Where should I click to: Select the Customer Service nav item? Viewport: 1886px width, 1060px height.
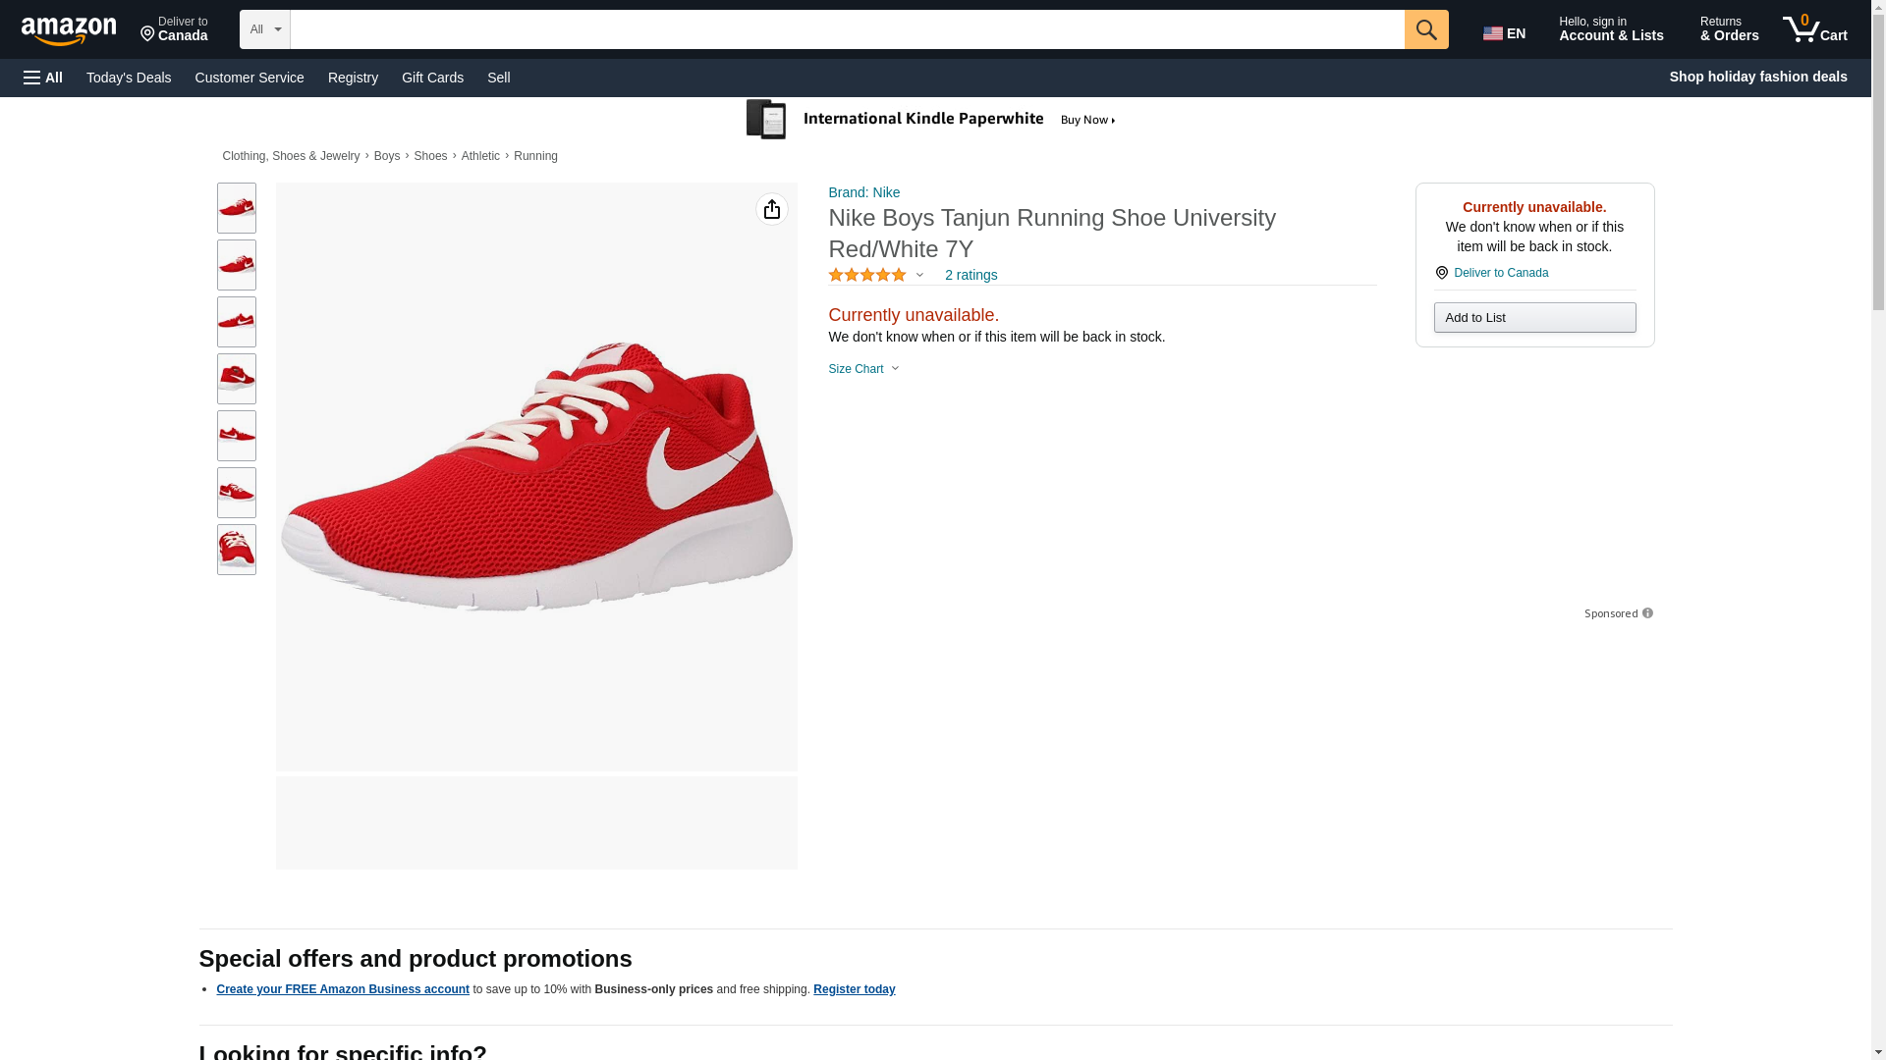click(250, 78)
